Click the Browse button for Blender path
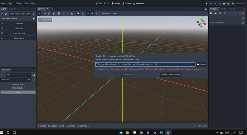This screenshot has height=135, width=247. tap(201, 64)
